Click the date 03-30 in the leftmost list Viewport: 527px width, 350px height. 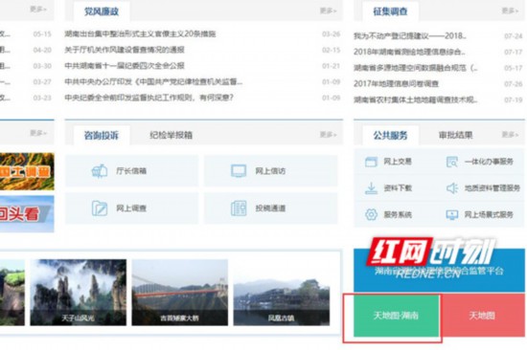[42, 66]
